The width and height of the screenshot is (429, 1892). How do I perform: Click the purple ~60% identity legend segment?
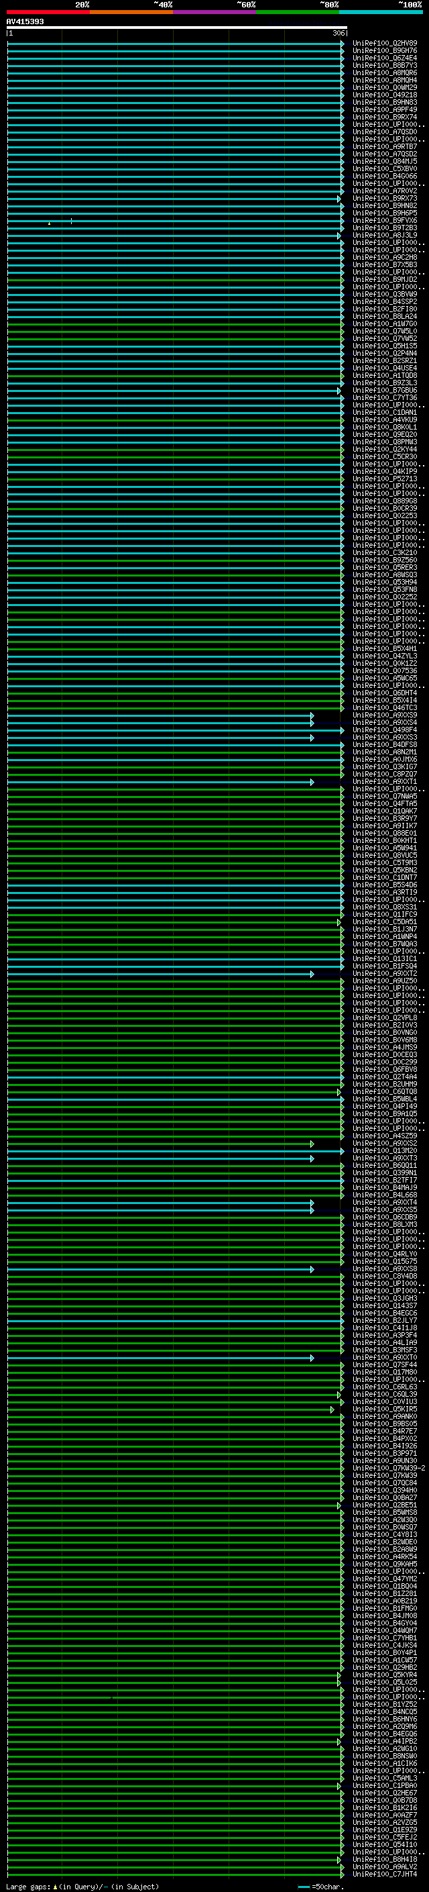coord(214,12)
